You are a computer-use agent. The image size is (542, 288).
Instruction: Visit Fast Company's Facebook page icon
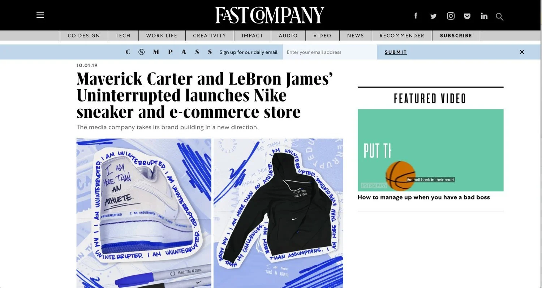point(416,16)
